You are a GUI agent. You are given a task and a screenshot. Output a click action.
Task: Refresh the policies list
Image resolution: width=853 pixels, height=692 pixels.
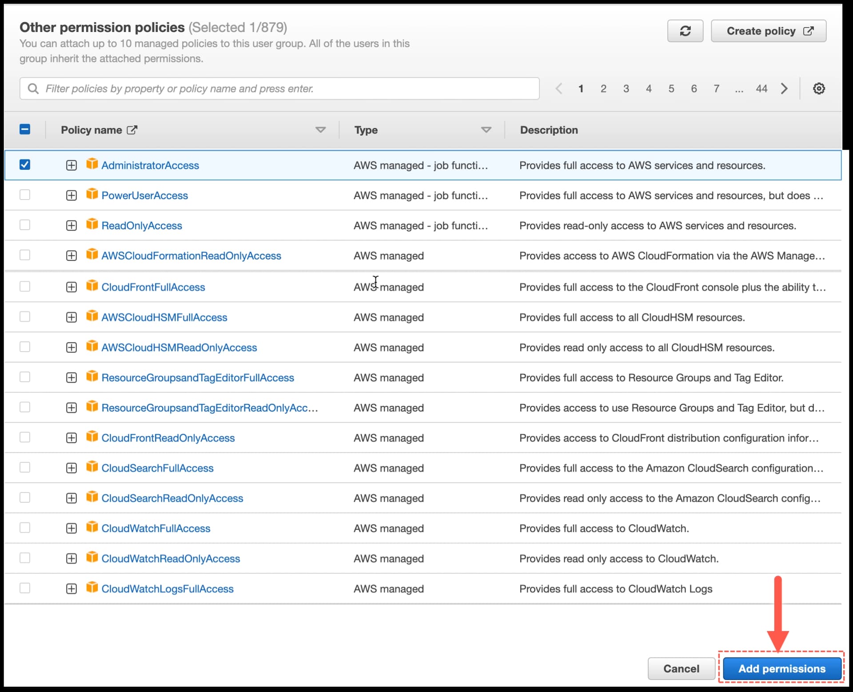point(685,31)
